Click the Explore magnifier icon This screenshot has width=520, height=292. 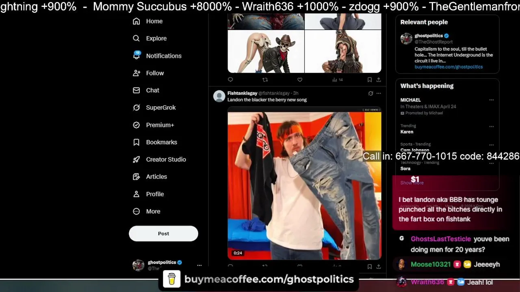point(136,38)
